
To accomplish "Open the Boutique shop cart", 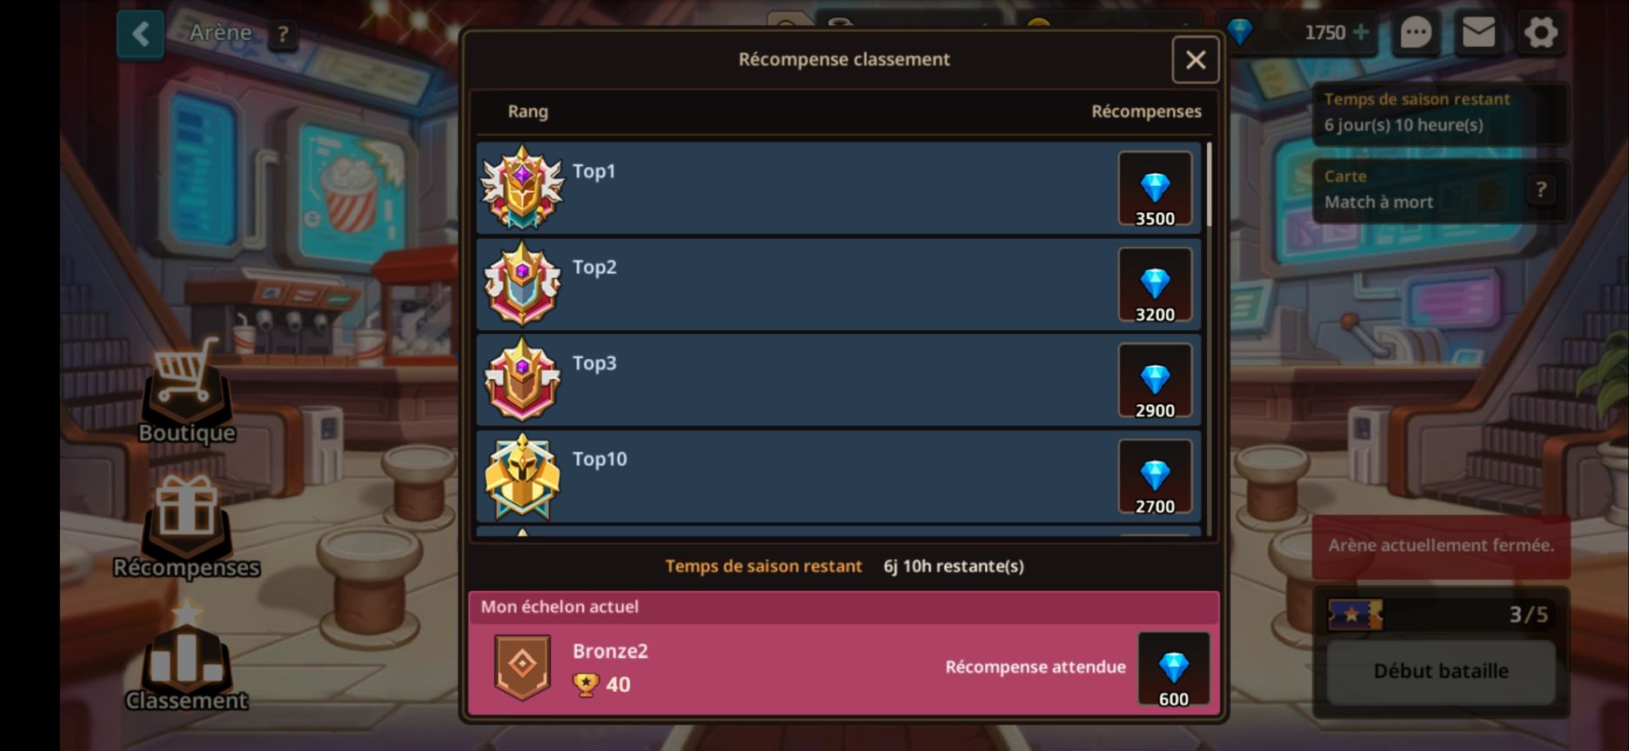I will coord(186,391).
